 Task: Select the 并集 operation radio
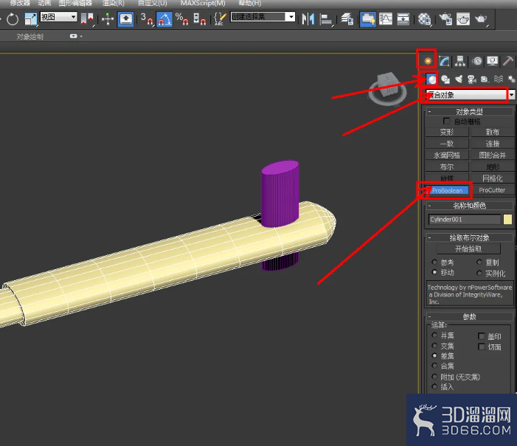pyautogui.click(x=434, y=335)
